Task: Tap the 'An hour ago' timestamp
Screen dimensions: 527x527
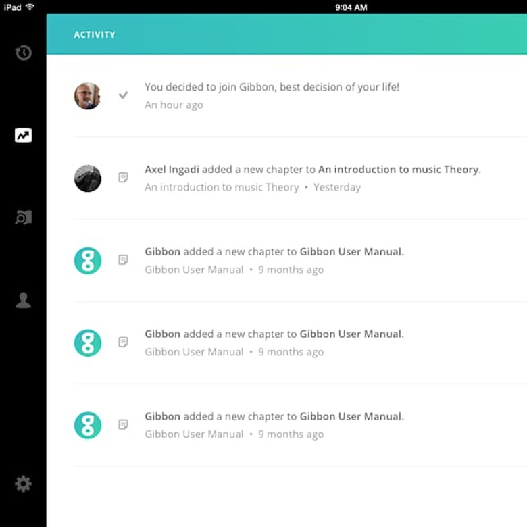Action: pyautogui.click(x=174, y=105)
